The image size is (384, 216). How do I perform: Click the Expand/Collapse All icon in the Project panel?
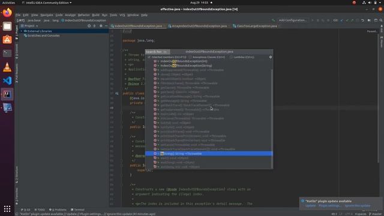click(x=95, y=26)
